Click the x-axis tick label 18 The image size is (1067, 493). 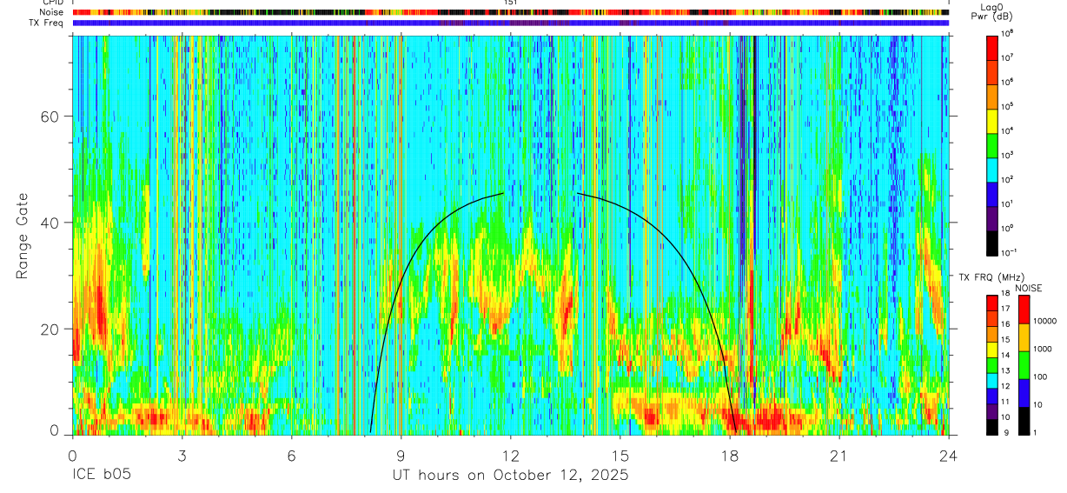[x=730, y=455]
